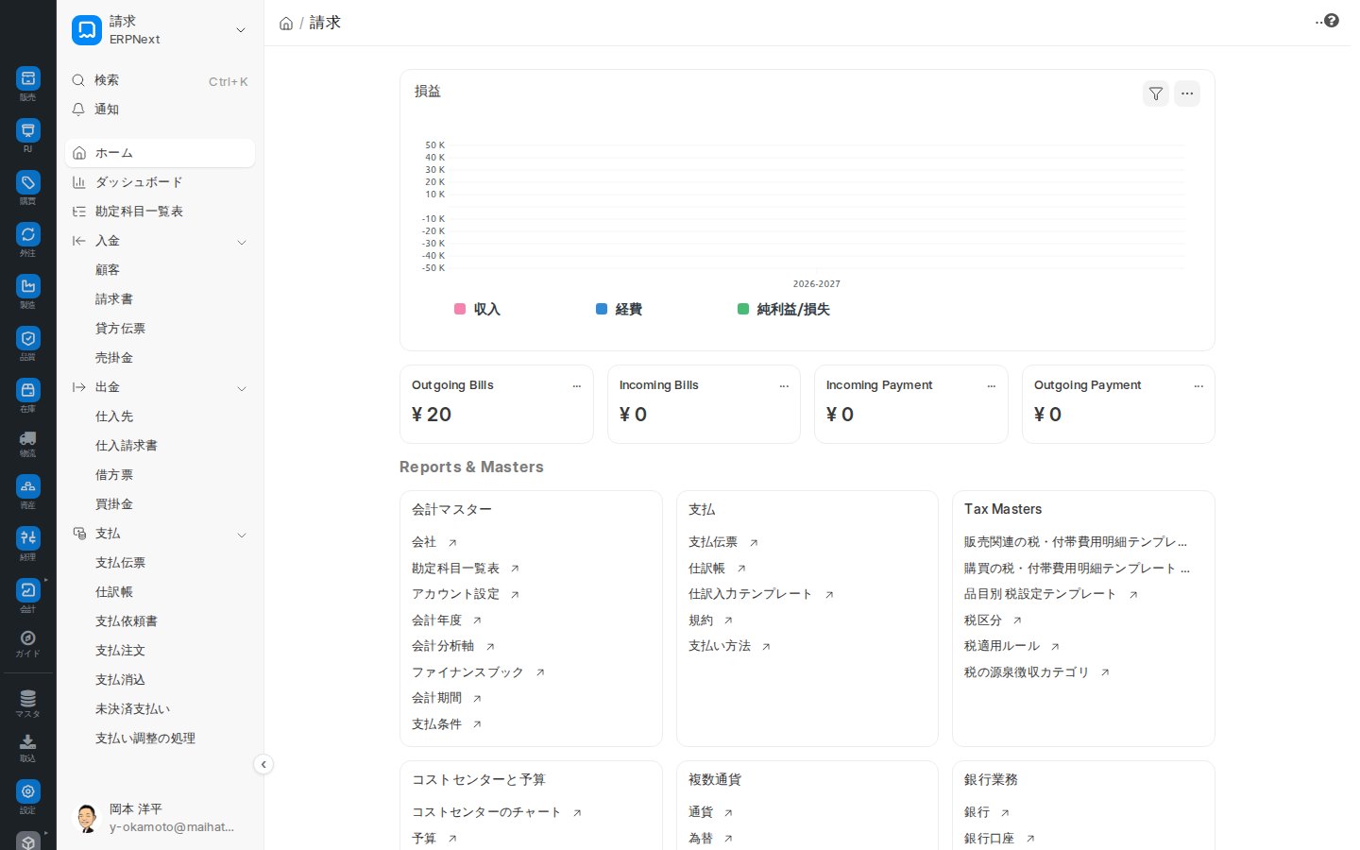Select ホーム in the sidebar
Viewport: 1360px width, 850px height.
(x=160, y=153)
